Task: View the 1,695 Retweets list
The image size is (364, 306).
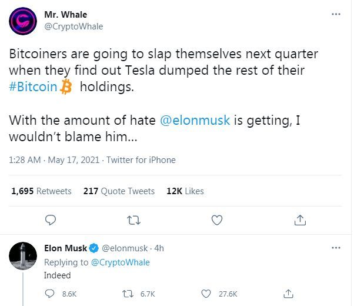Action: coord(41,191)
